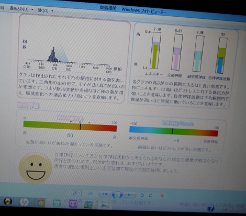Viewport: 246px width, 216px height.
Task: Go to the previous photo
Action: pos(105,194)
